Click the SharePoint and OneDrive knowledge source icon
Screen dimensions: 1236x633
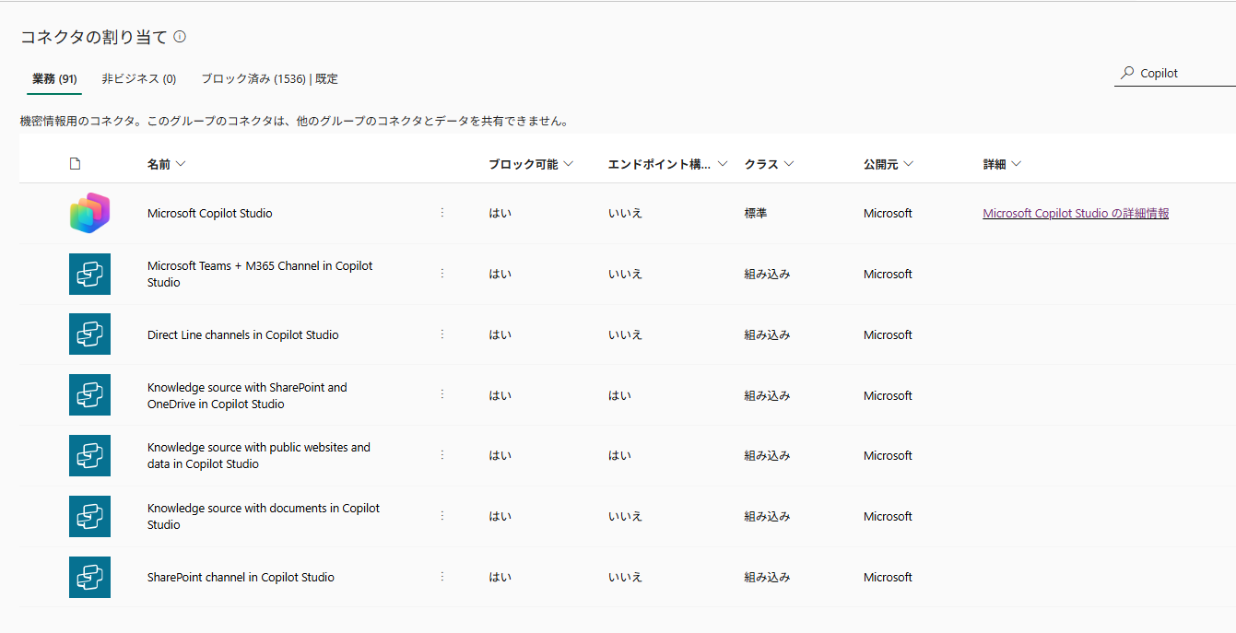click(x=89, y=395)
